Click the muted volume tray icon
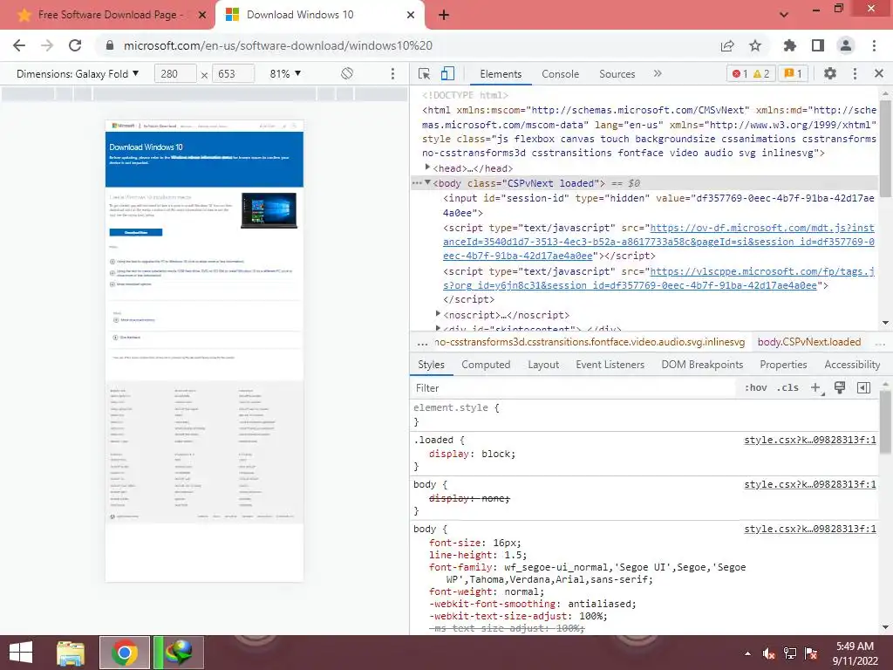The width and height of the screenshot is (893, 670). pyautogui.click(x=768, y=653)
